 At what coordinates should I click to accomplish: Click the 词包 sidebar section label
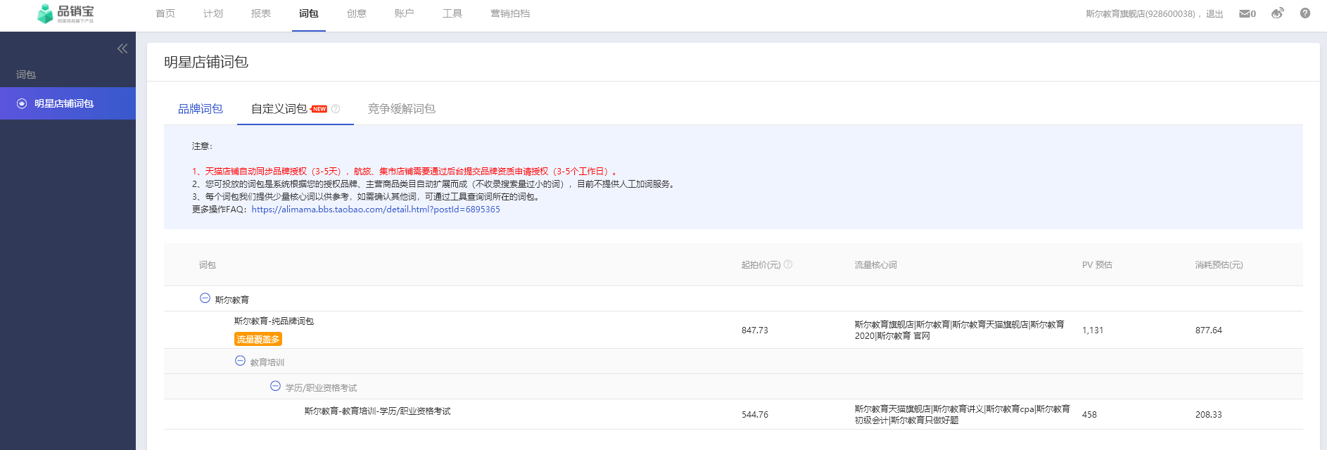26,75
